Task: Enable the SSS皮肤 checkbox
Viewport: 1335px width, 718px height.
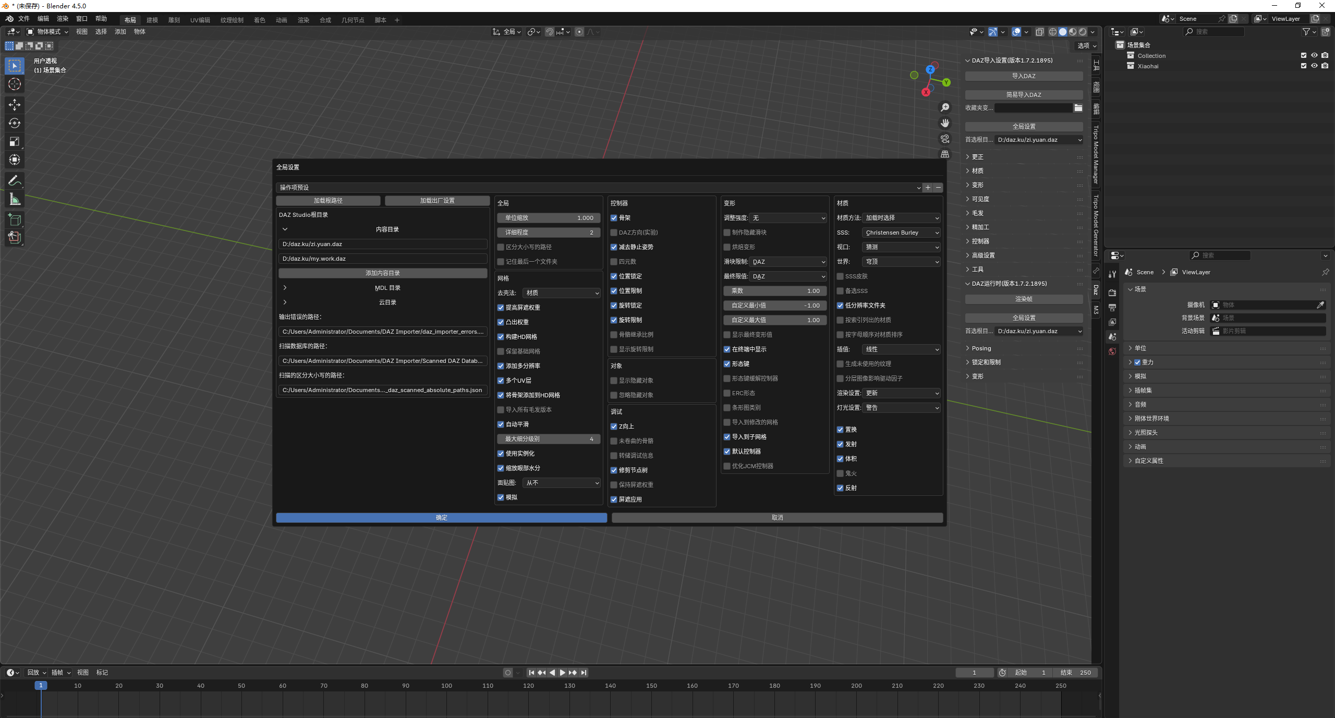Action: click(840, 276)
